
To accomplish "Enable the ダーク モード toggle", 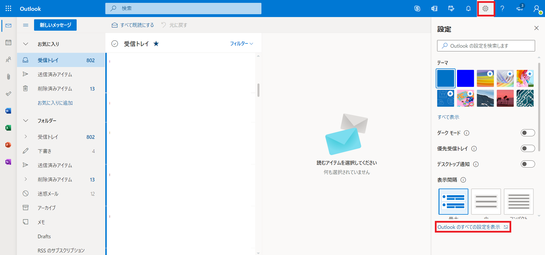I will [x=528, y=133].
